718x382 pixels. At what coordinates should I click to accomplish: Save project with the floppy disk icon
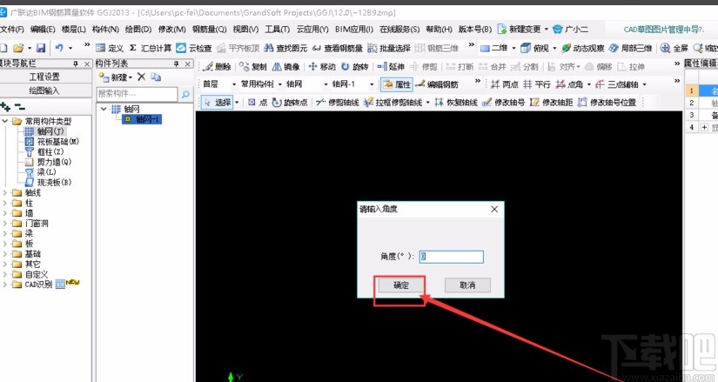[x=41, y=48]
